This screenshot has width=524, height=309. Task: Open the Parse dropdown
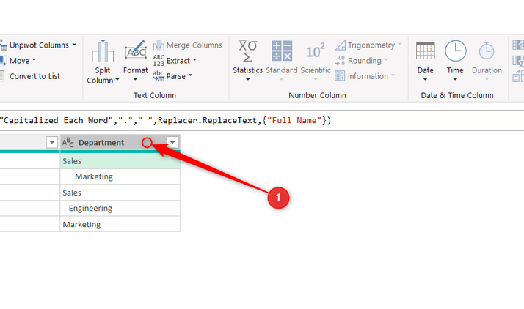coord(190,75)
